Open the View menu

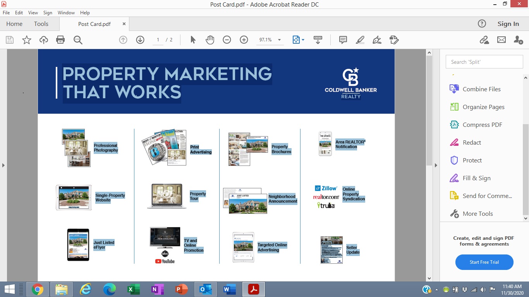33,13
